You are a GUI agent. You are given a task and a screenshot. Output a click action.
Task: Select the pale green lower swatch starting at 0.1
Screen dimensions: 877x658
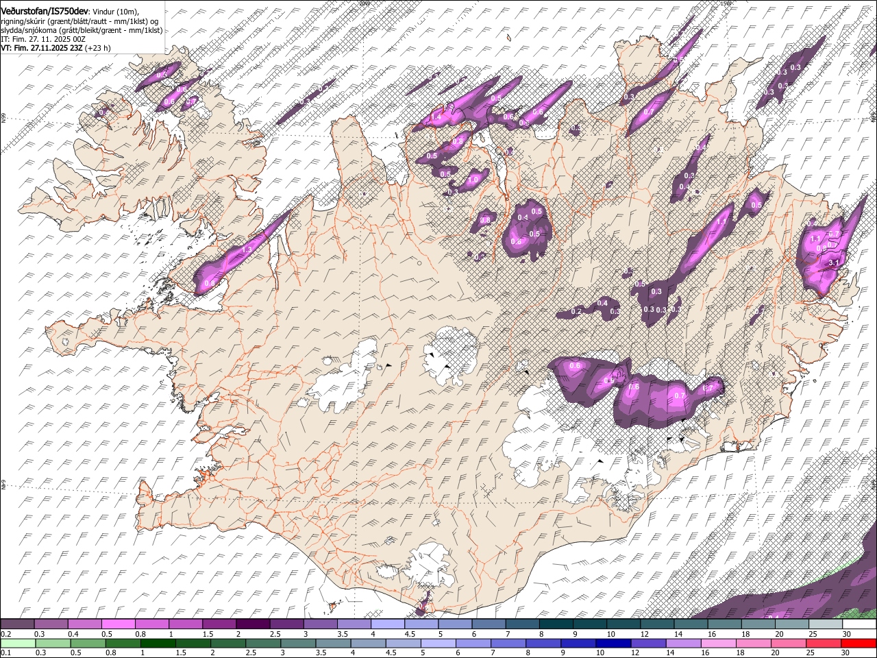(x=17, y=644)
